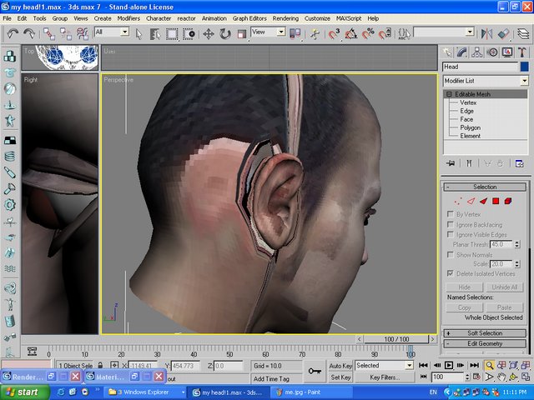Enable the By Vertex checkbox
Viewport: 534px width, 400px height.
click(451, 214)
